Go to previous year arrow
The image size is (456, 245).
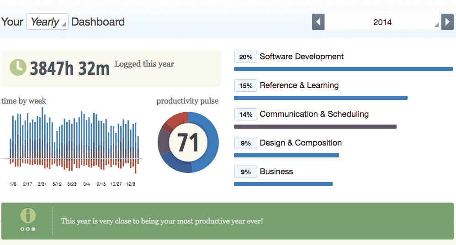(318, 22)
